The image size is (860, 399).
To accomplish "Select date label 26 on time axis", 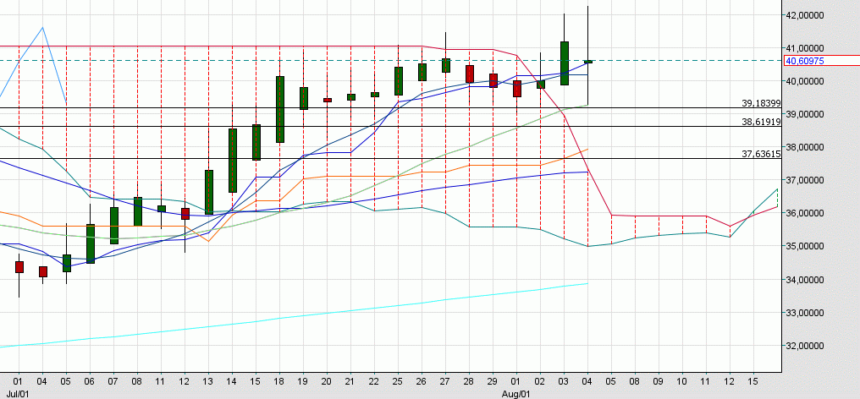I will coord(422,381).
